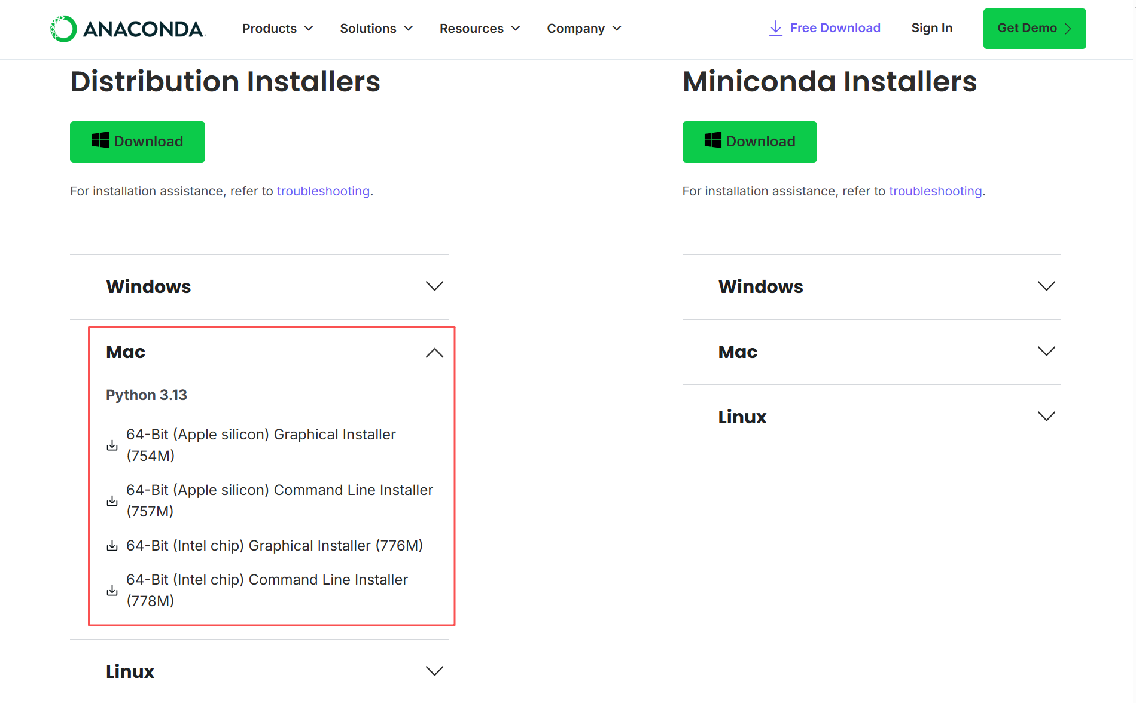Expand Windows section under Distribution Installers
This screenshot has height=703, width=1136.
260,287
